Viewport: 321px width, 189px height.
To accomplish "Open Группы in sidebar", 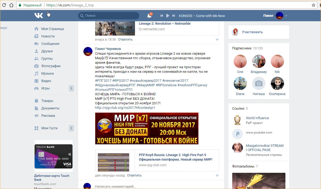I will point(47,58).
